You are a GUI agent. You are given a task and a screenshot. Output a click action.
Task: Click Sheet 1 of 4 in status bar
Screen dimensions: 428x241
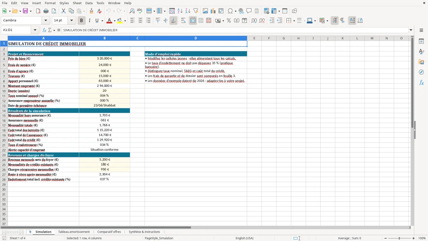point(17,238)
